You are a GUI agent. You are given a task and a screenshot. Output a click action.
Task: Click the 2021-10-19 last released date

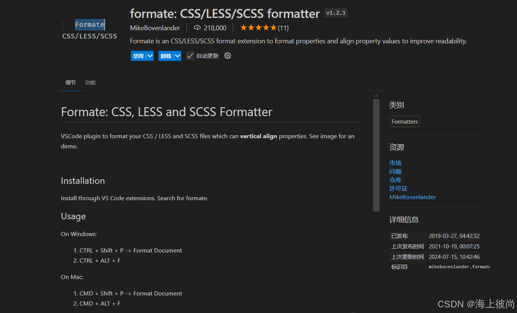(454, 247)
